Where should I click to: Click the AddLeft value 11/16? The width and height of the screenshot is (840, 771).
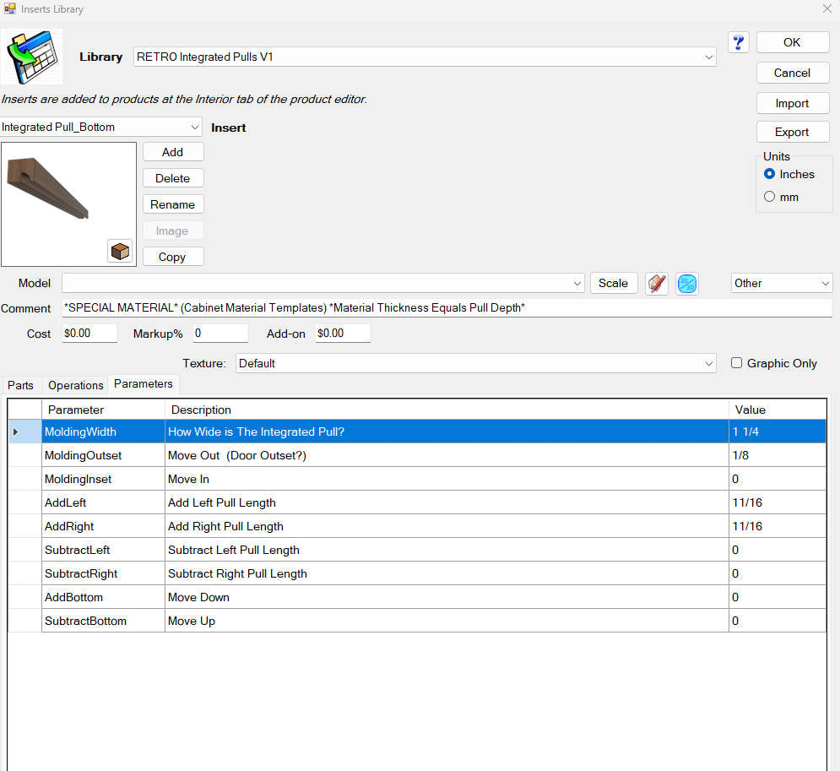[x=778, y=502]
